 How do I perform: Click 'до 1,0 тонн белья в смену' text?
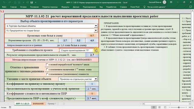click(x=72, y=45)
